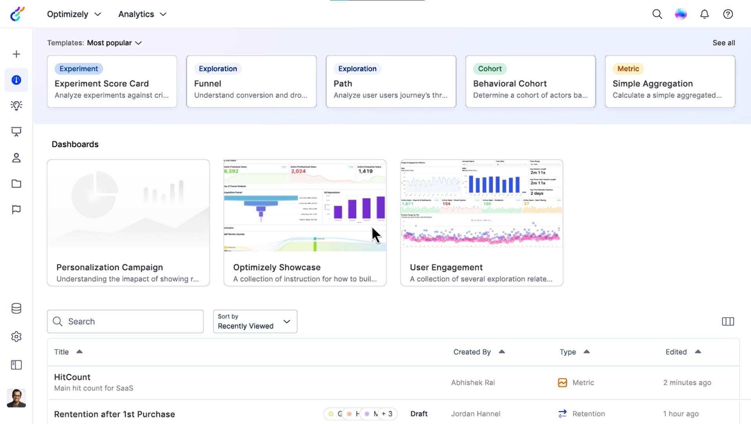
Task: Expand the +3 collaborators avatar stack
Action: coord(386,414)
